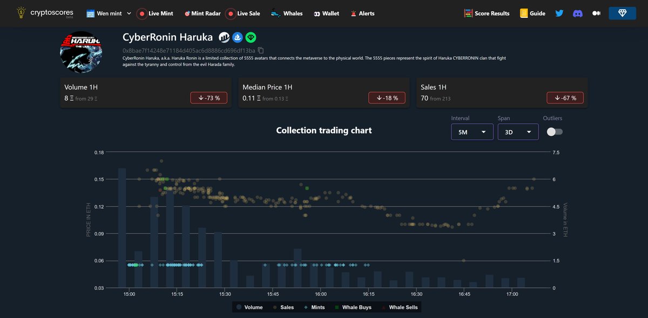The height and width of the screenshot is (318, 648).
Task: Go to Live Sale page
Action: coord(242,13)
